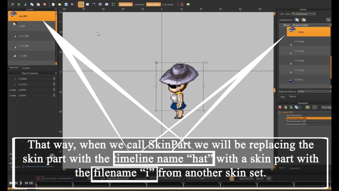
Task: Click the Redo arrow icon
Action: 19,4
